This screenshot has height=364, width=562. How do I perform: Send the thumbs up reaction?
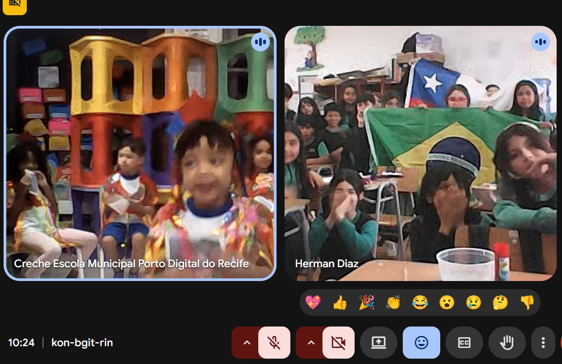click(340, 302)
